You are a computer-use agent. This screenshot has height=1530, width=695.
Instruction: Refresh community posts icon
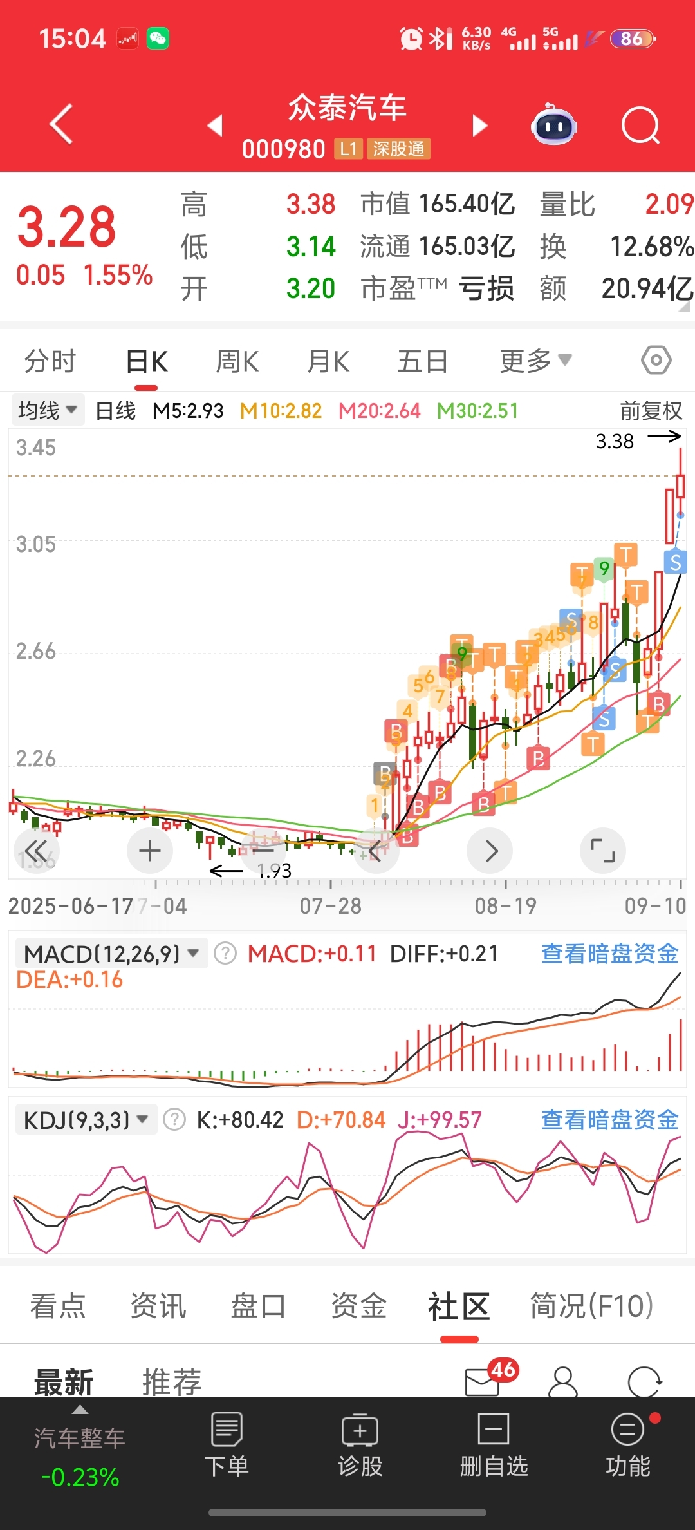[x=645, y=1381]
